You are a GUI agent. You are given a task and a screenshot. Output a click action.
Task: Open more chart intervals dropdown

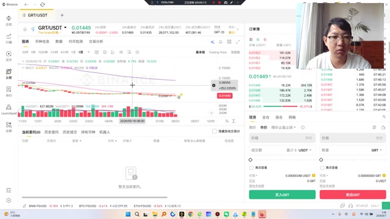88,52
